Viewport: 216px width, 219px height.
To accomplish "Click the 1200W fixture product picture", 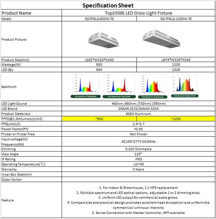I will (162, 38).
